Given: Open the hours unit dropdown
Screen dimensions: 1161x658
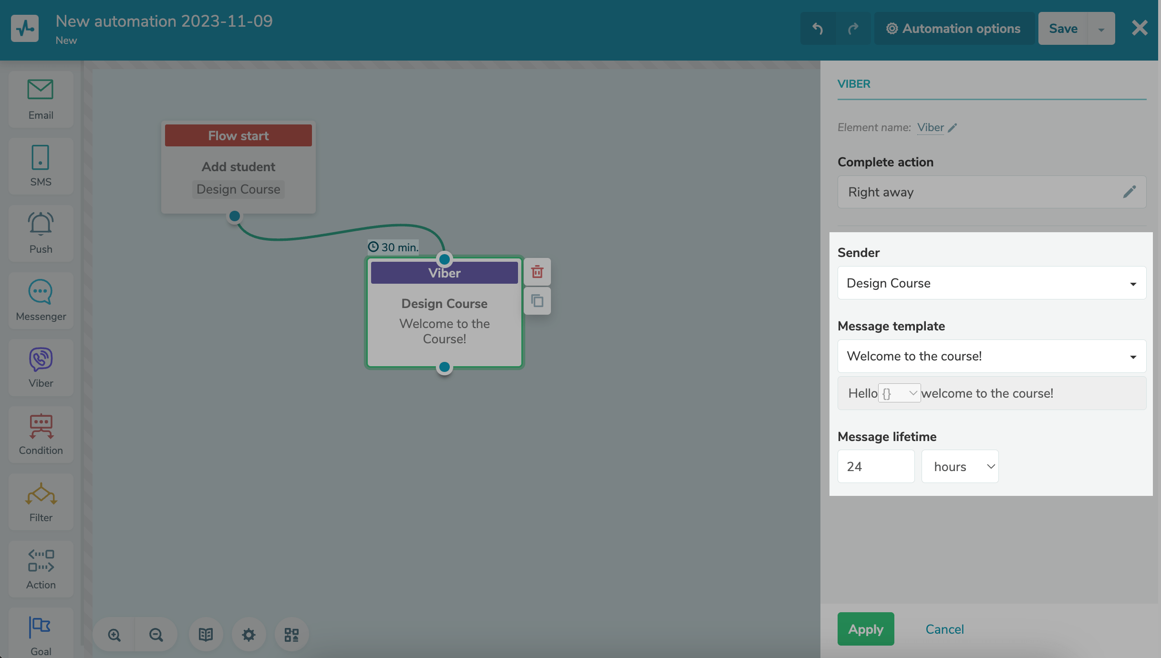Looking at the screenshot, I should point(960,466).
